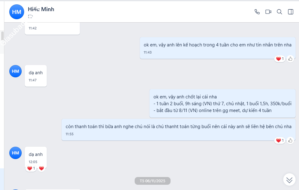Open Hiếu Minh's header profile avatar
Viewport: 299px width, 190px height.
[16, 12]
